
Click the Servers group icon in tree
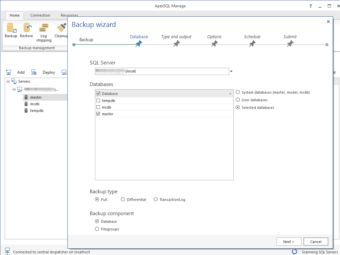click(x=14, y=81)
